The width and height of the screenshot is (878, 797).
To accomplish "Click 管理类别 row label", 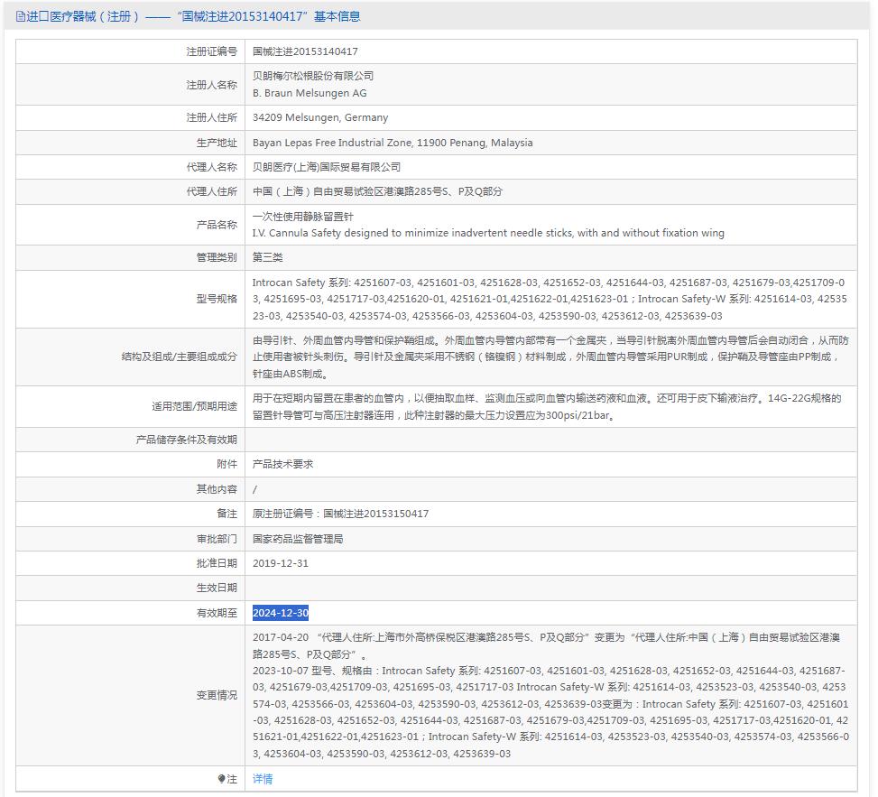I will [217, 257].
